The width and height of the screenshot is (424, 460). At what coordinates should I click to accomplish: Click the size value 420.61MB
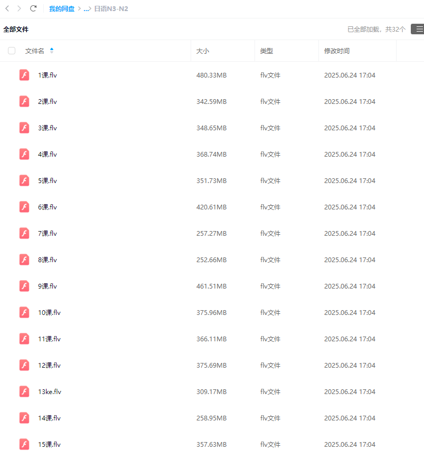pyautogui.click(x=211, y=207)
